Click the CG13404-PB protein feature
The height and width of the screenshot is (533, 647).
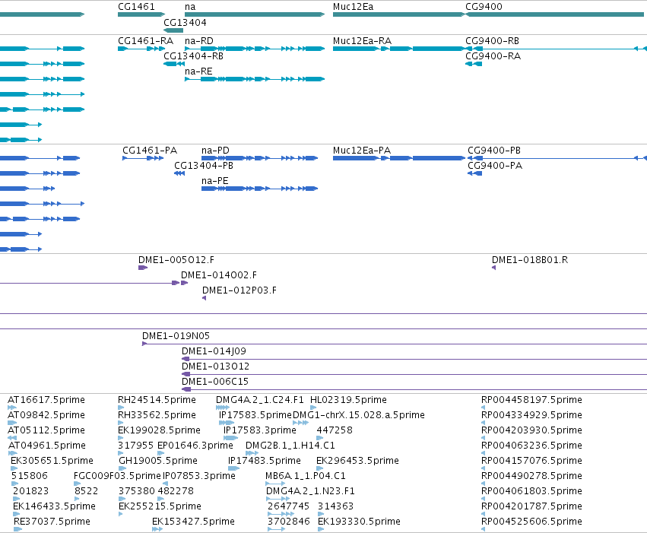pos(179,173)
